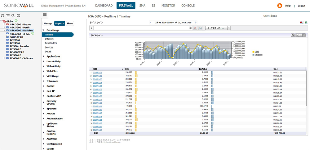Click NSA 6600 HA Pair green badge
The height and width of the screenshot is (150, 310).
point(33,33)
